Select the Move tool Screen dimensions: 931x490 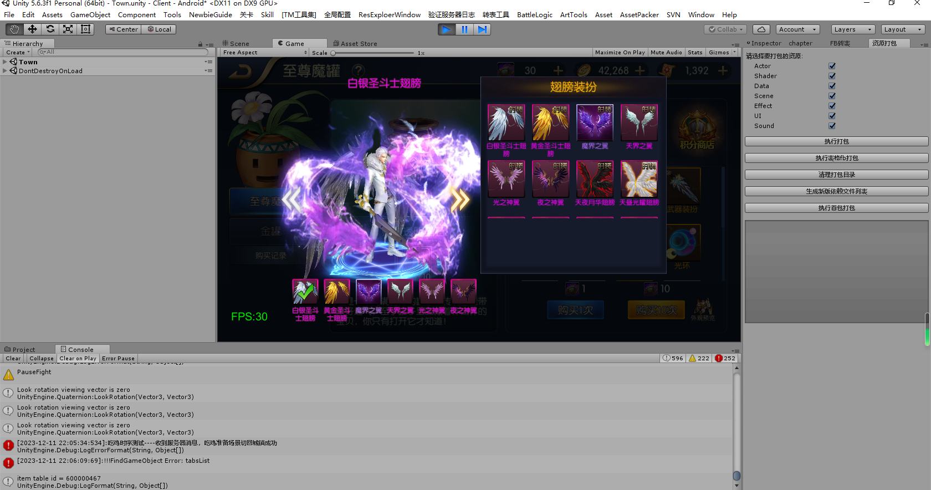coord(32,29)
